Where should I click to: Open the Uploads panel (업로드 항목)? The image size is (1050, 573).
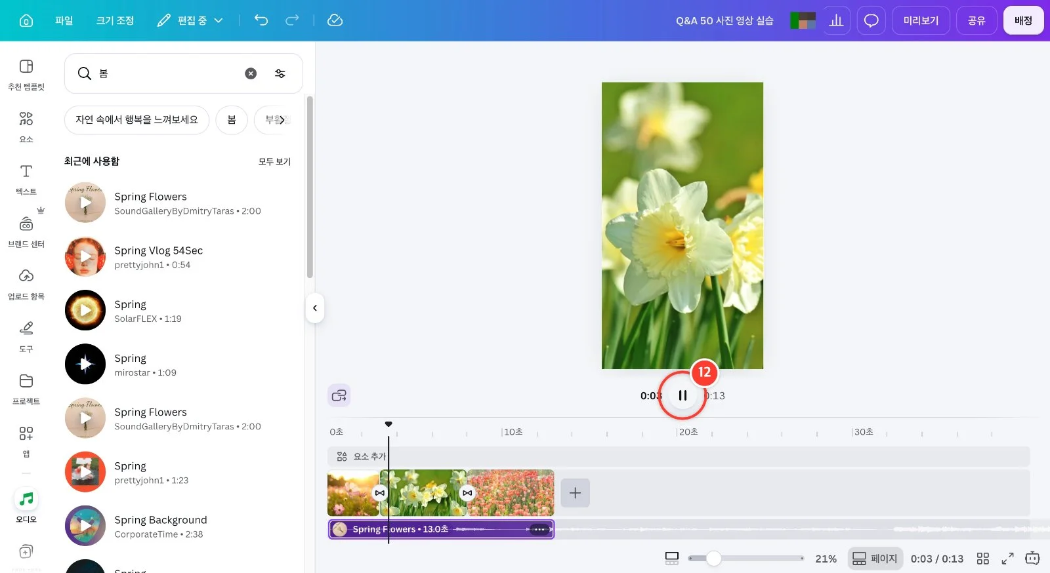click(26, 284)
